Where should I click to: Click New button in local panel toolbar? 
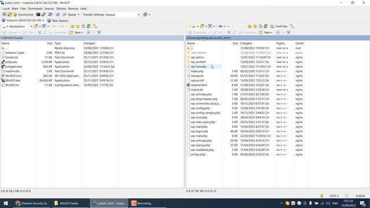point(76,32)
